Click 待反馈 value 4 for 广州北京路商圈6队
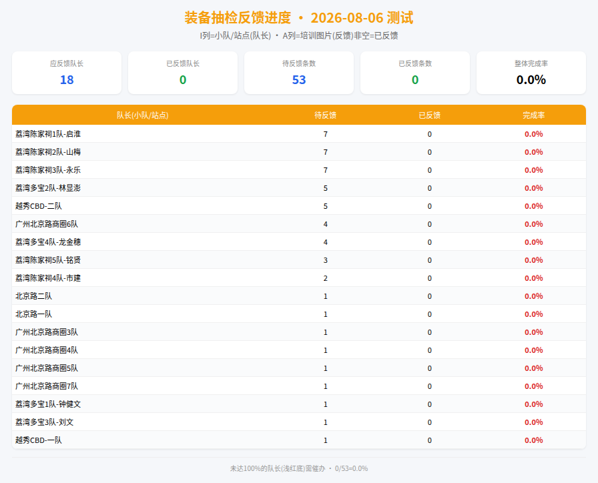This screenshot has width=598, height=483. click(325, 224)
